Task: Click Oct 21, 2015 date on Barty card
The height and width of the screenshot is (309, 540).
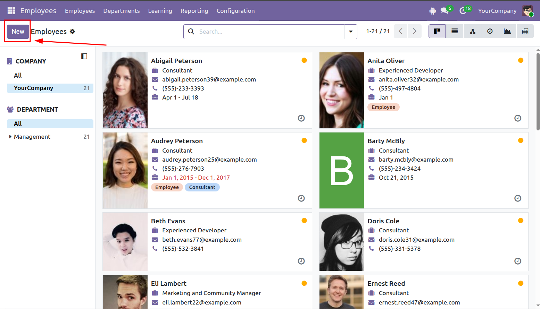Action: click(396, 178)
